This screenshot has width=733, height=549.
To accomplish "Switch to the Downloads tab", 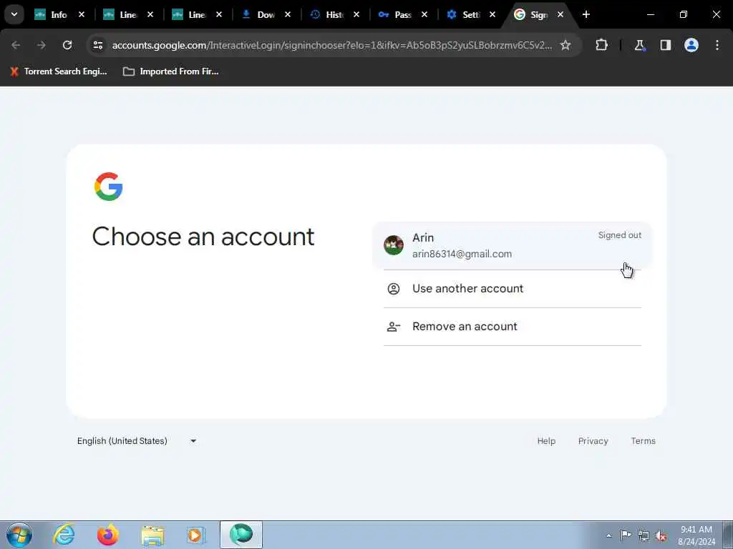I will (258, 14).
